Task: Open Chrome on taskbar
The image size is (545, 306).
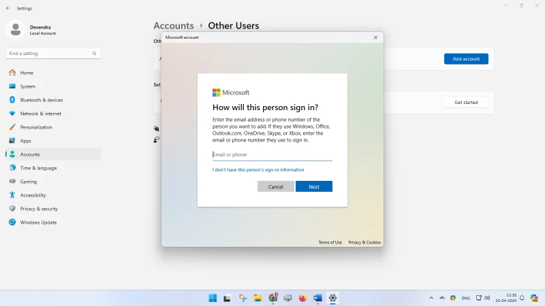Action: point(273,298)
